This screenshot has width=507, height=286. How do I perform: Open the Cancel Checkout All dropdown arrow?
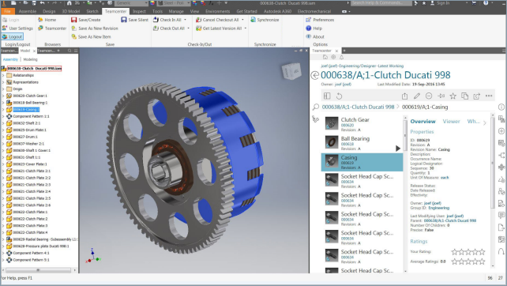tap(242, 20)
